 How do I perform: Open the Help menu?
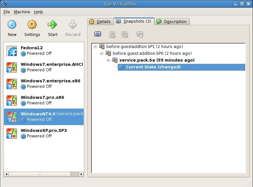(38, 12)
